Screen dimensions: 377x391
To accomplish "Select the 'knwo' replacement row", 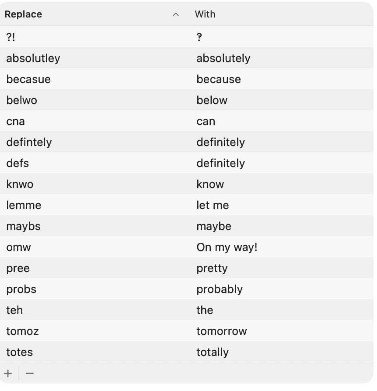I will 87,184.
